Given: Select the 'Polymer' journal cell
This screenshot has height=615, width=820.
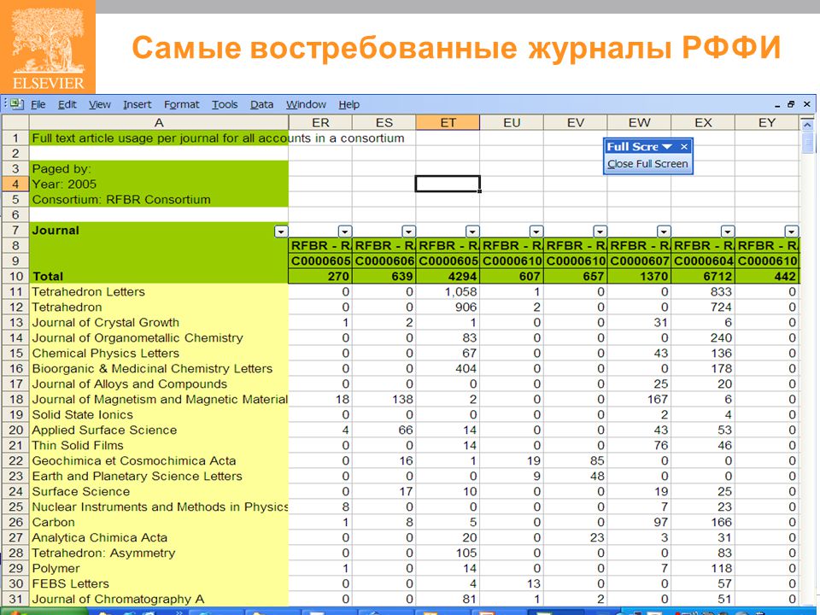Looking at the screenshot, I should (x=159, y=569).
